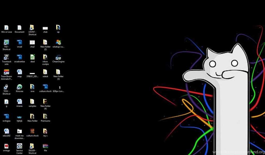Select the wlsetup installer icon
Viewport: 265px width, 155px height.
[x=58, y=42]
